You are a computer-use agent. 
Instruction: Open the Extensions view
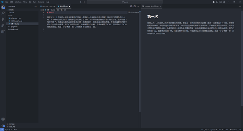[3, 31]
